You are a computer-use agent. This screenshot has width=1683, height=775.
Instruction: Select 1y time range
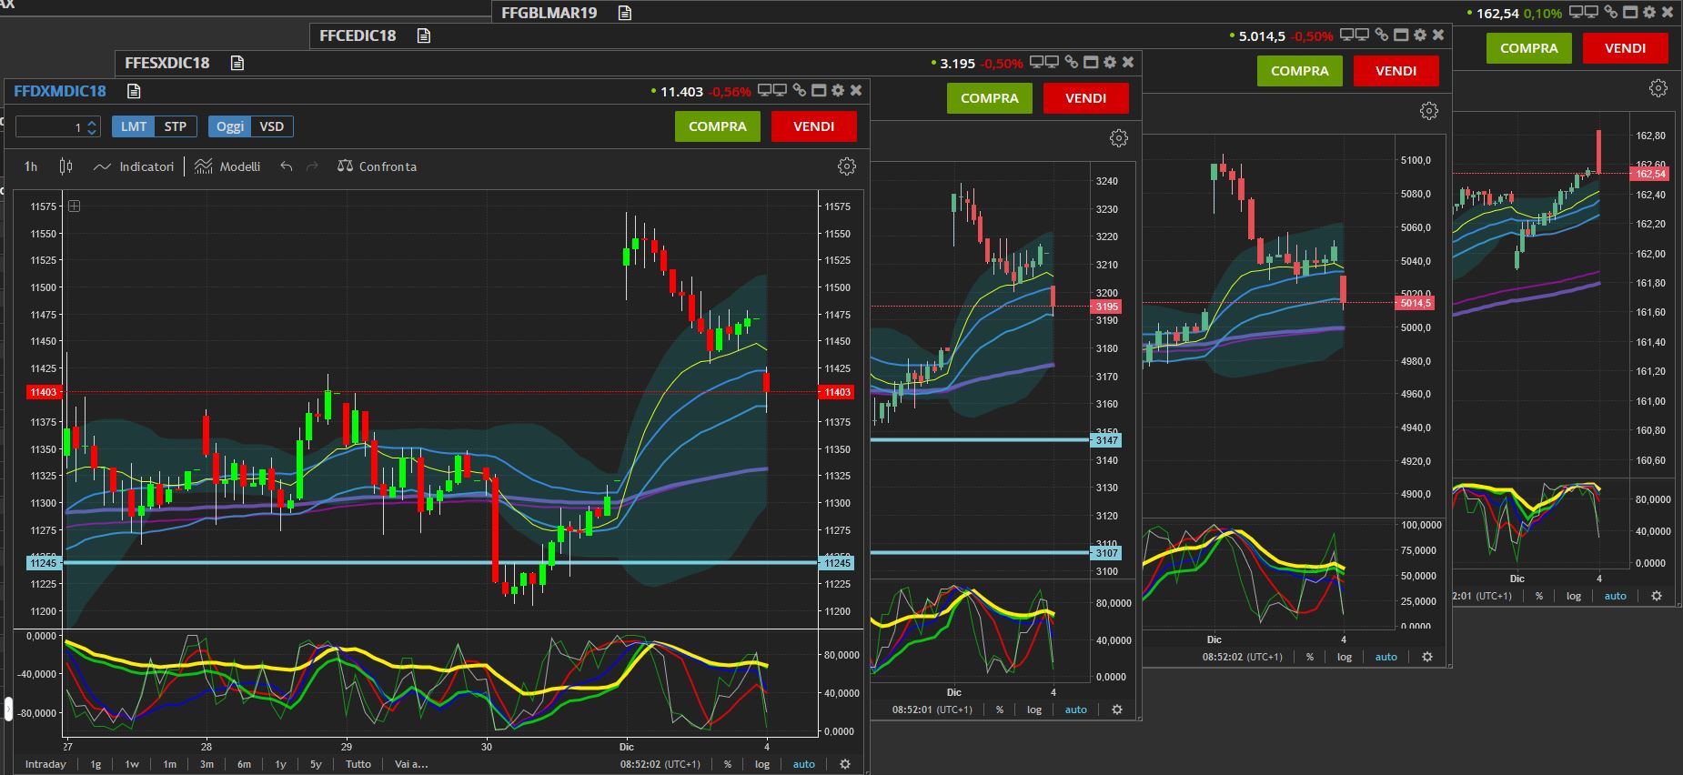[280, 764]
